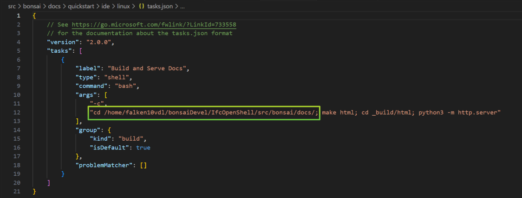Image resolution: width=522 pixels, height=198 pixels.
Task: Click the "bash" command value
Action: point(126,86)
